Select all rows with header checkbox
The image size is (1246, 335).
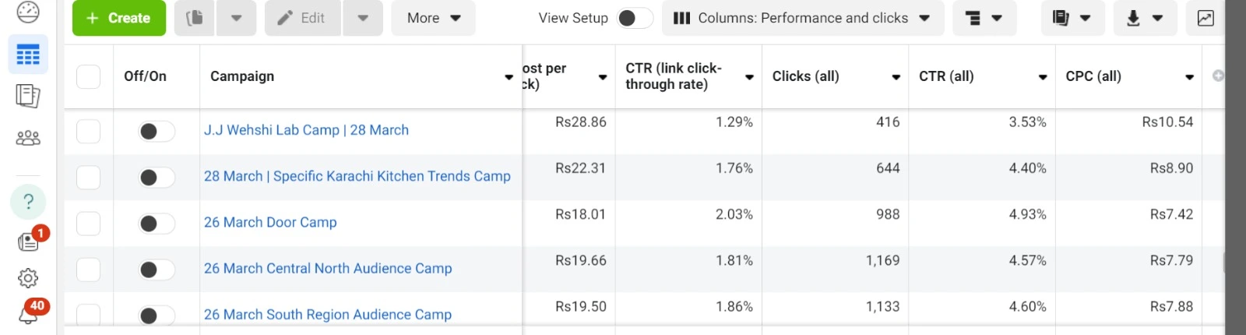click(88, 76)
